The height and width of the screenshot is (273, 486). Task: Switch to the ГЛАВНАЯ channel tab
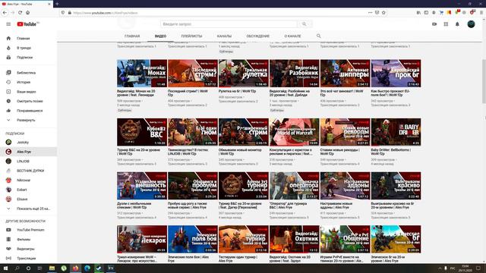(132, 36)
